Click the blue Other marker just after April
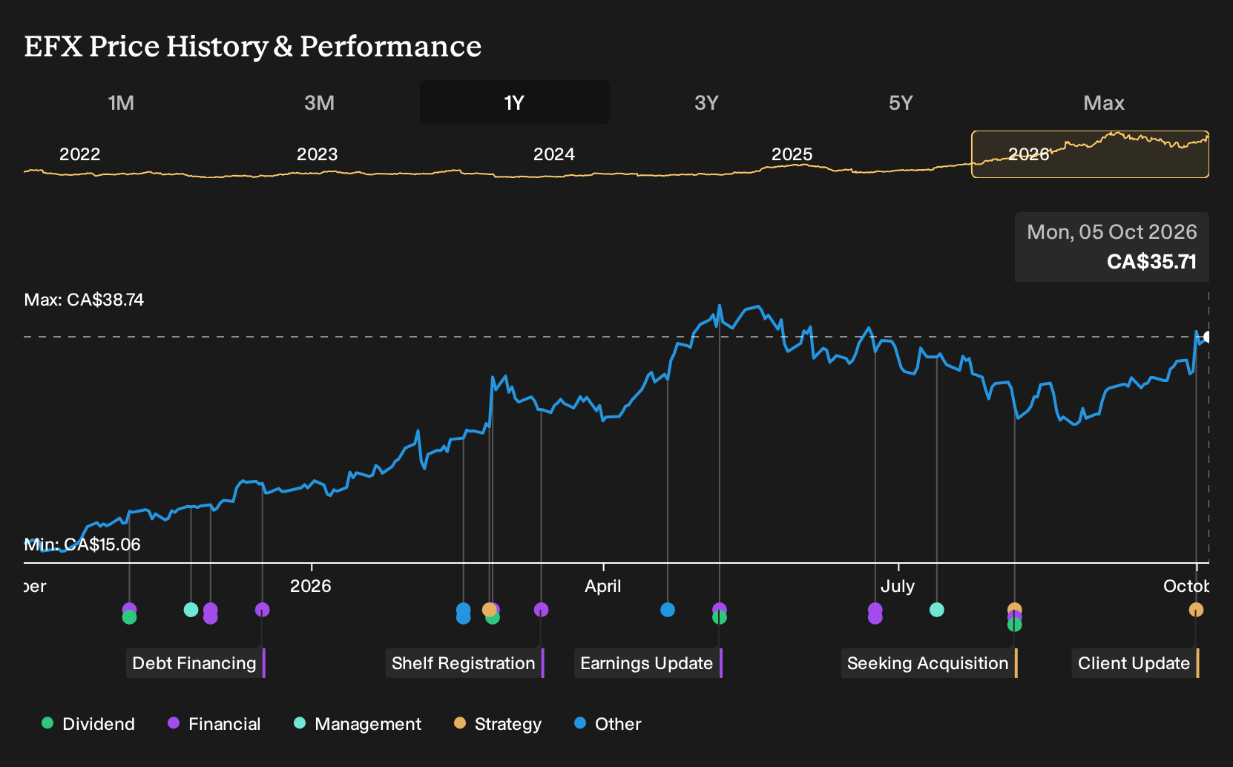Viewport: 1233px width, 767px height. coord(668,610)
